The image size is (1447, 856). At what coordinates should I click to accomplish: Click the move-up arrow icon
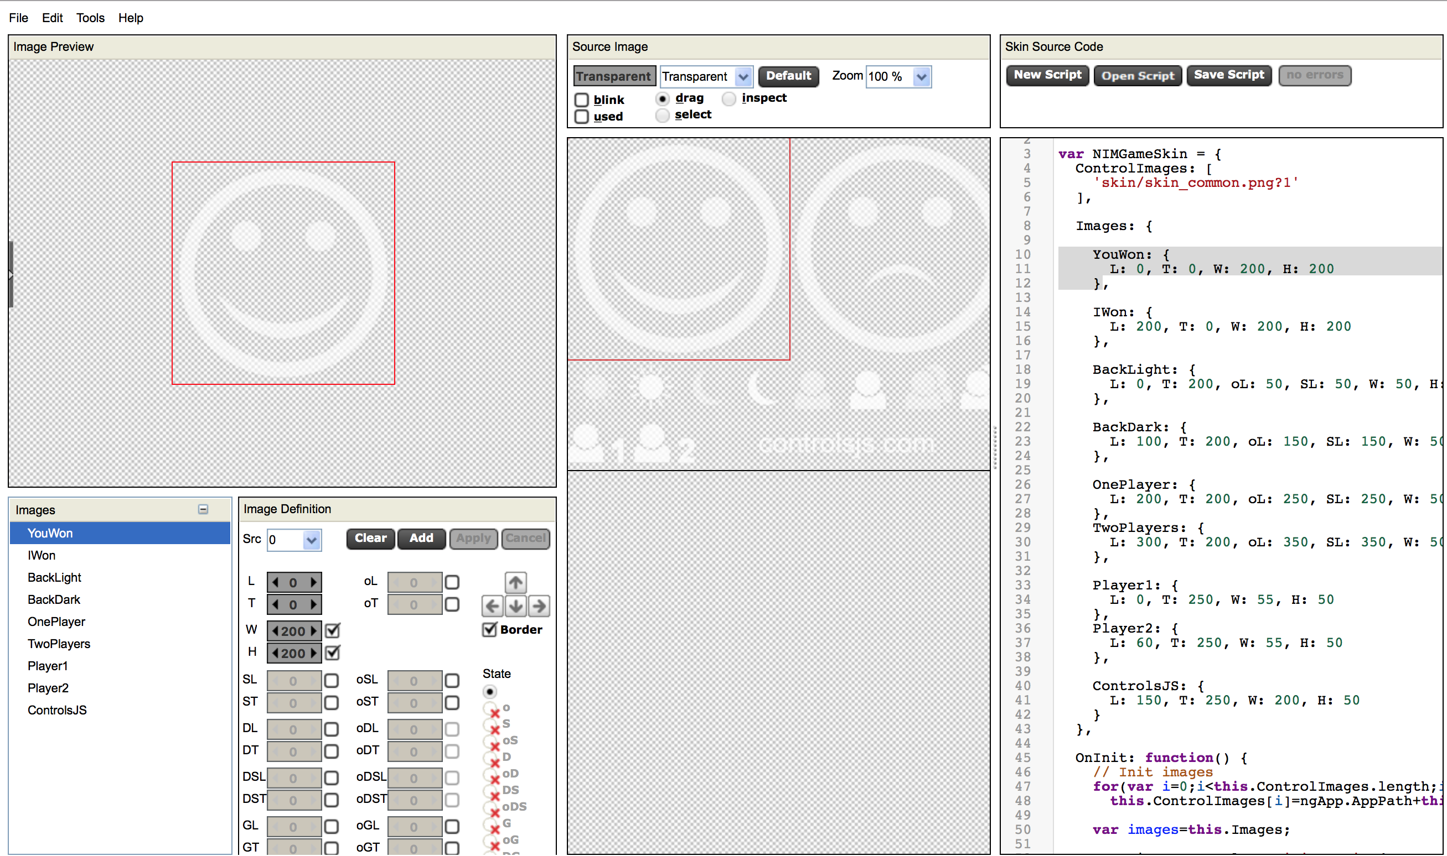pos(515,583)
